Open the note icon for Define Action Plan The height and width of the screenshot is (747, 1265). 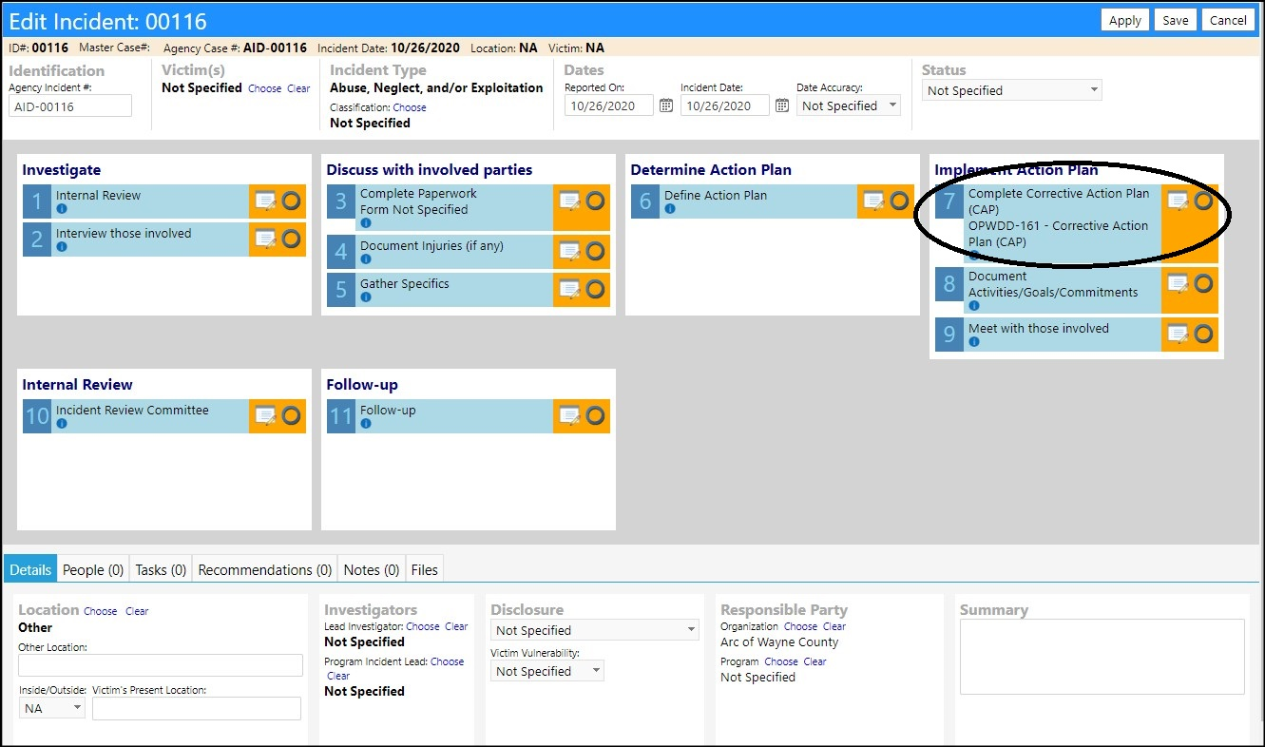click(x=873, y=201)
